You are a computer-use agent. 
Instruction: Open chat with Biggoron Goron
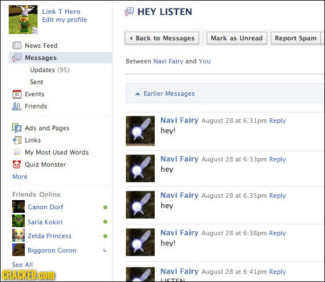52,250
